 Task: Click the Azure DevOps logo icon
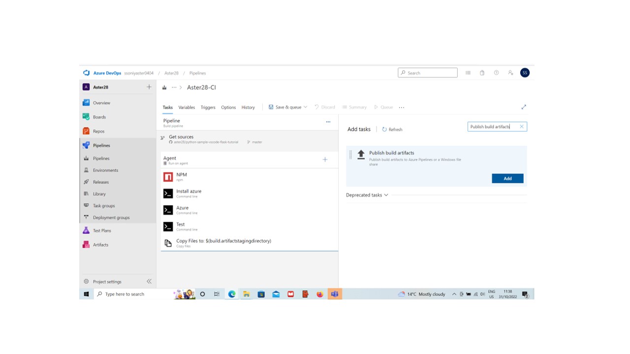(87, 73)
